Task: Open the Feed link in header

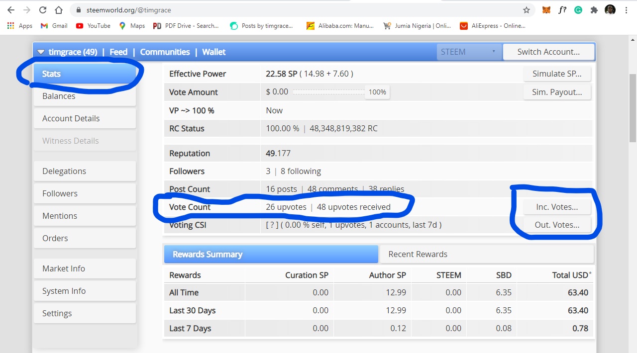Action: click(118, 52)
